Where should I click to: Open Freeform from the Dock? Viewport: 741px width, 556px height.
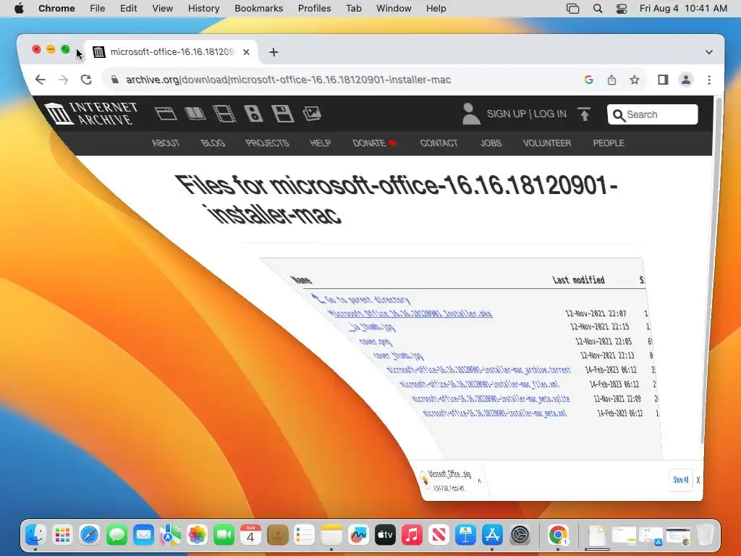(358, 535)
